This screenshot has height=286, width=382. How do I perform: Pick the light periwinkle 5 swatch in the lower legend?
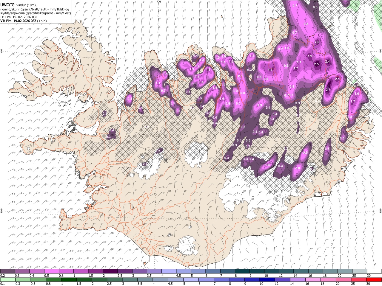click(191, 279)
